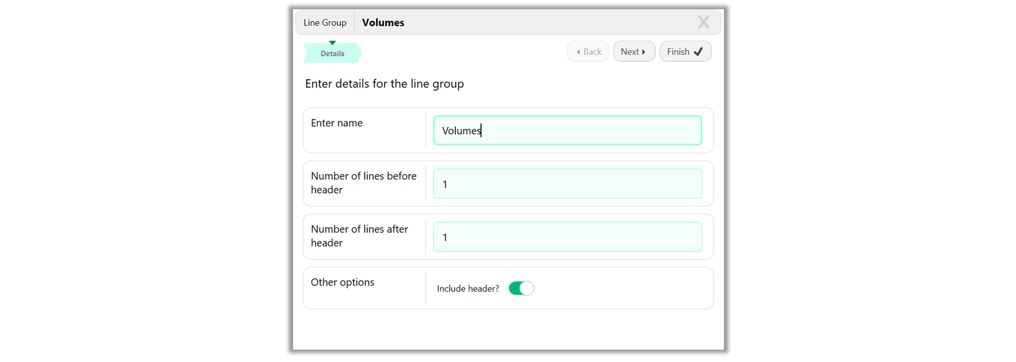Image resolution: width=1016 pixels, height=362 pixels.
Task: Close the Line Group dialog
Action: coord(703,22)
